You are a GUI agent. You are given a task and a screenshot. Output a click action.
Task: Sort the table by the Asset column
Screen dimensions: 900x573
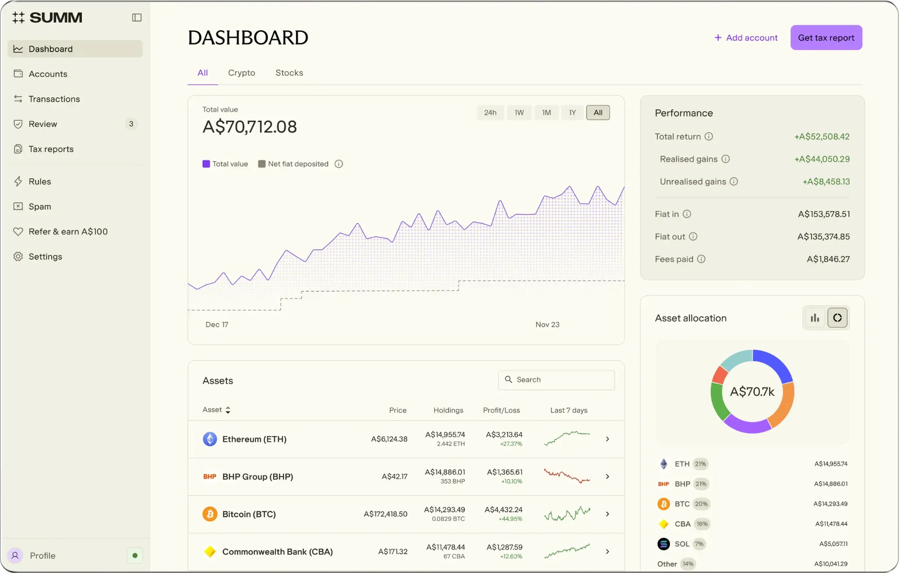click(x=216, y=410)
